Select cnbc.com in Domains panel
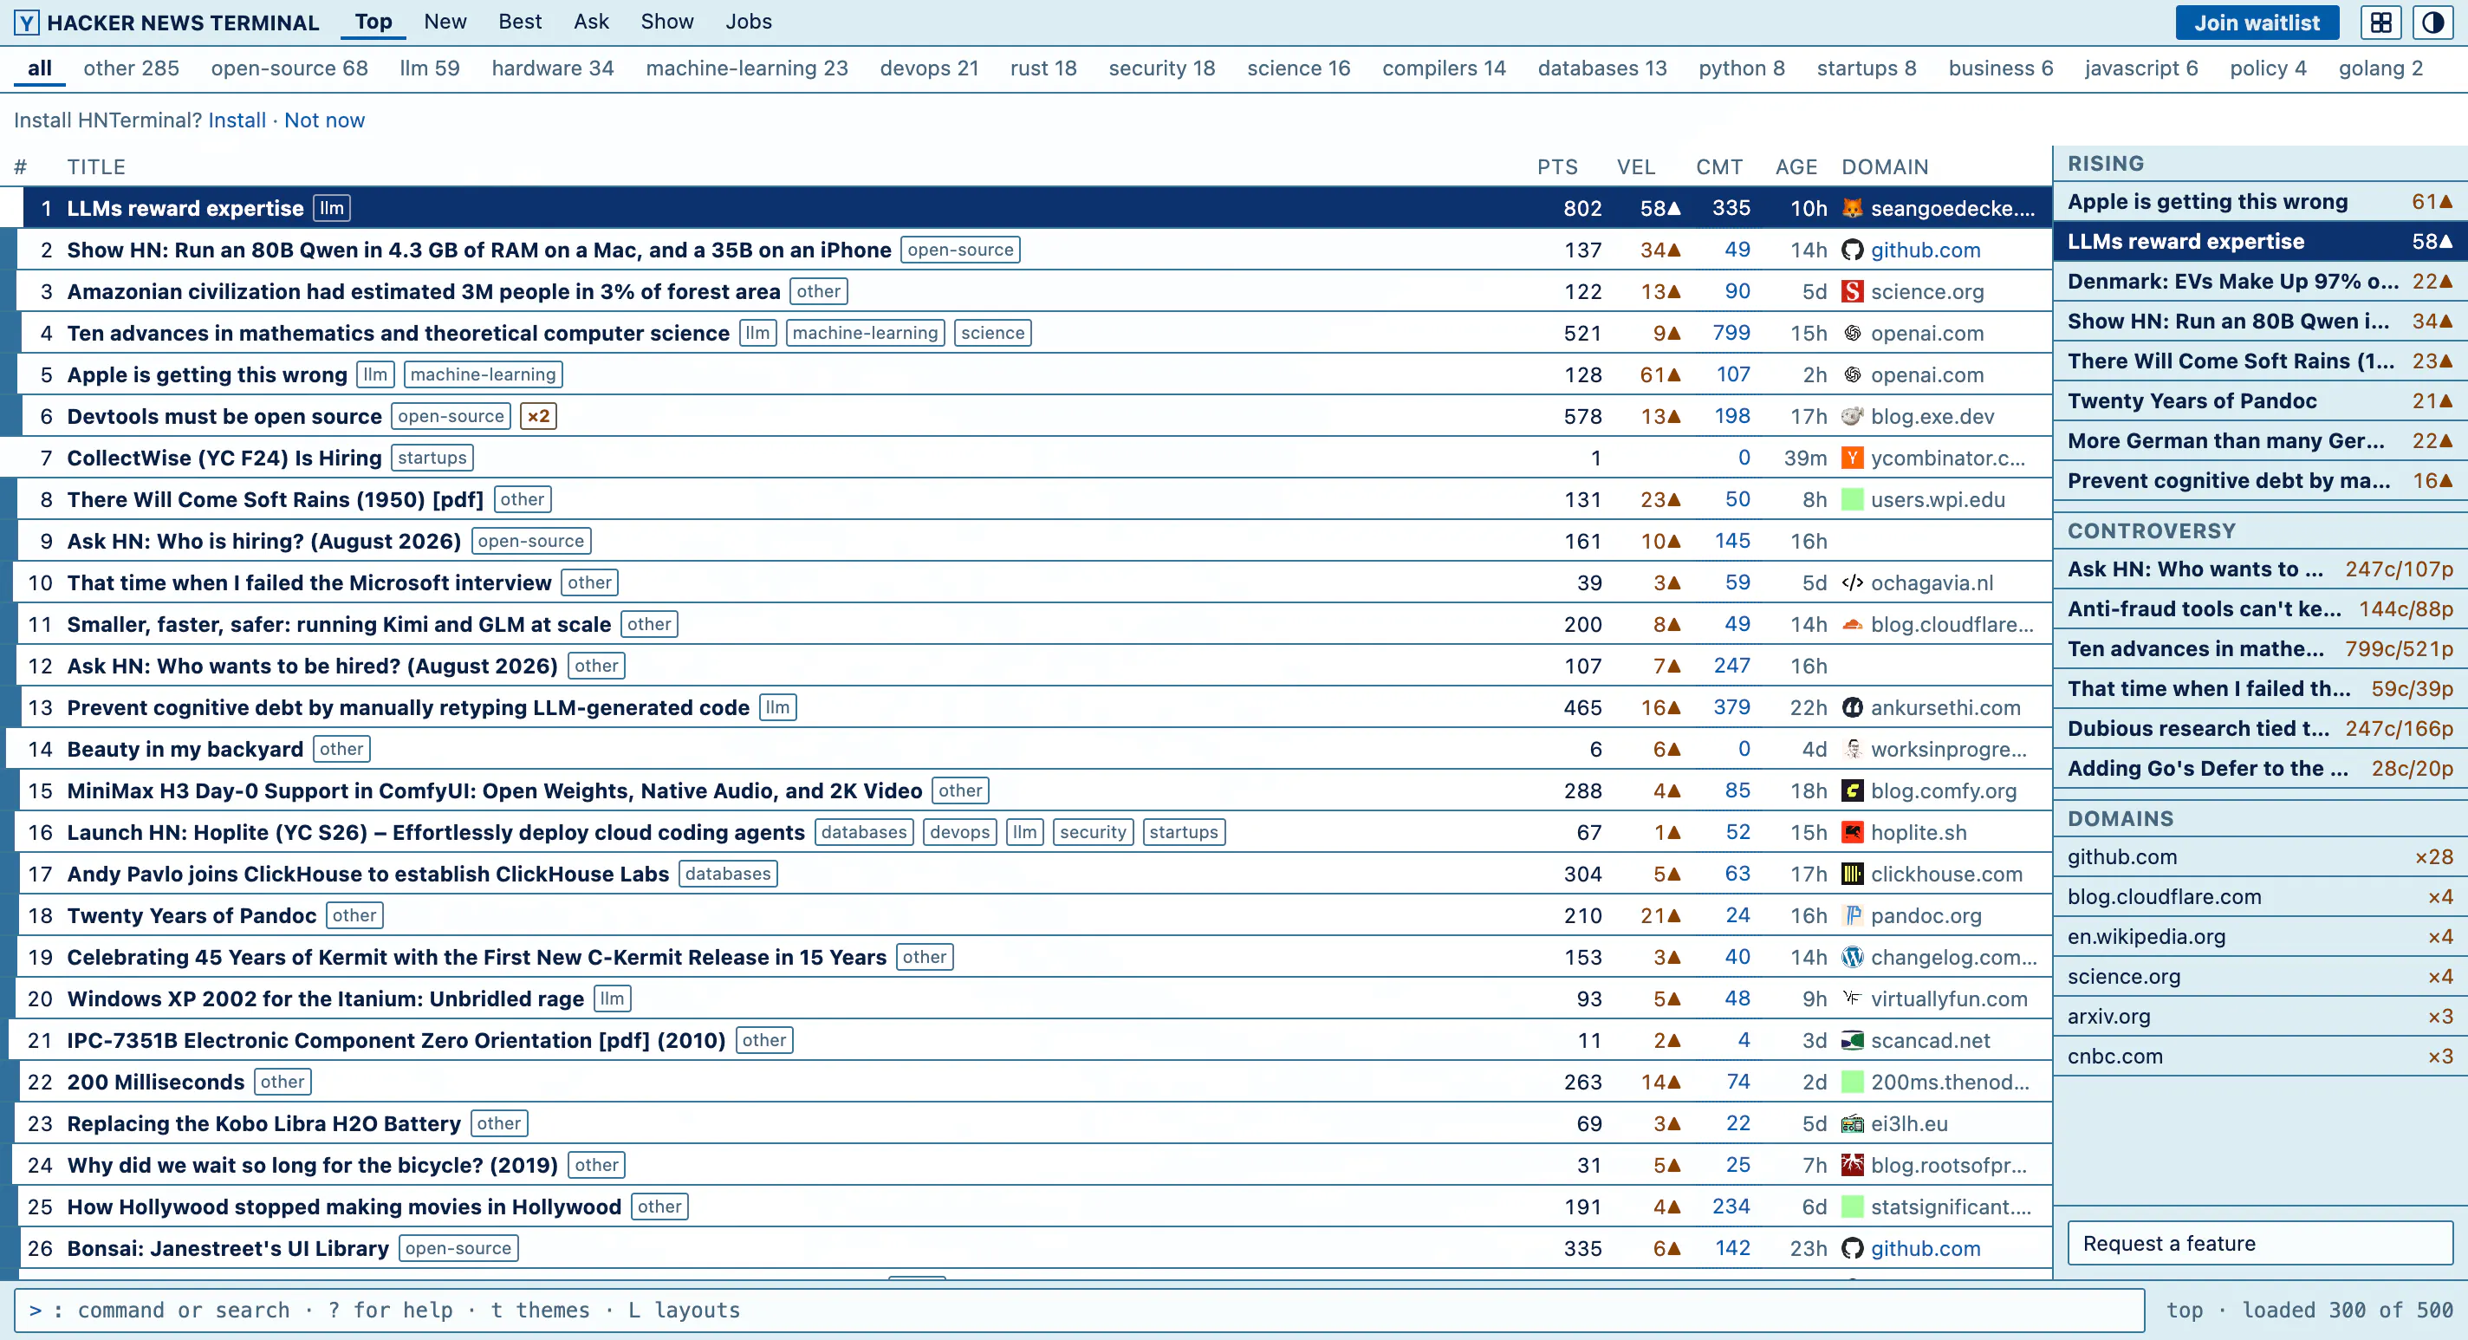Screen dimensions: 2468x1340 point(2260,1057)
